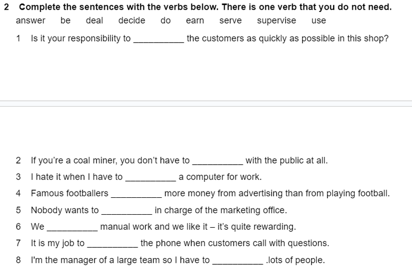
Task: Click the word 'do' in the verb list
Action: pos(165,21)
